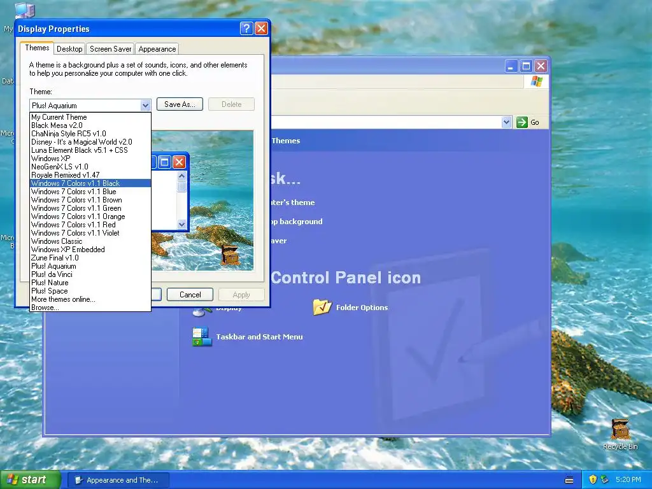652x489 pixels.
Task: Choose Luna Element Black v5.1 + CSS
Action: pos(90,150)
